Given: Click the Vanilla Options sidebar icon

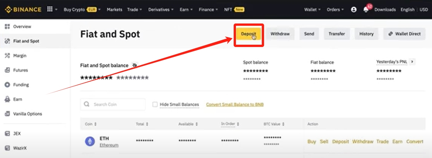Looking at the screenshot, I should coord(8,114).
